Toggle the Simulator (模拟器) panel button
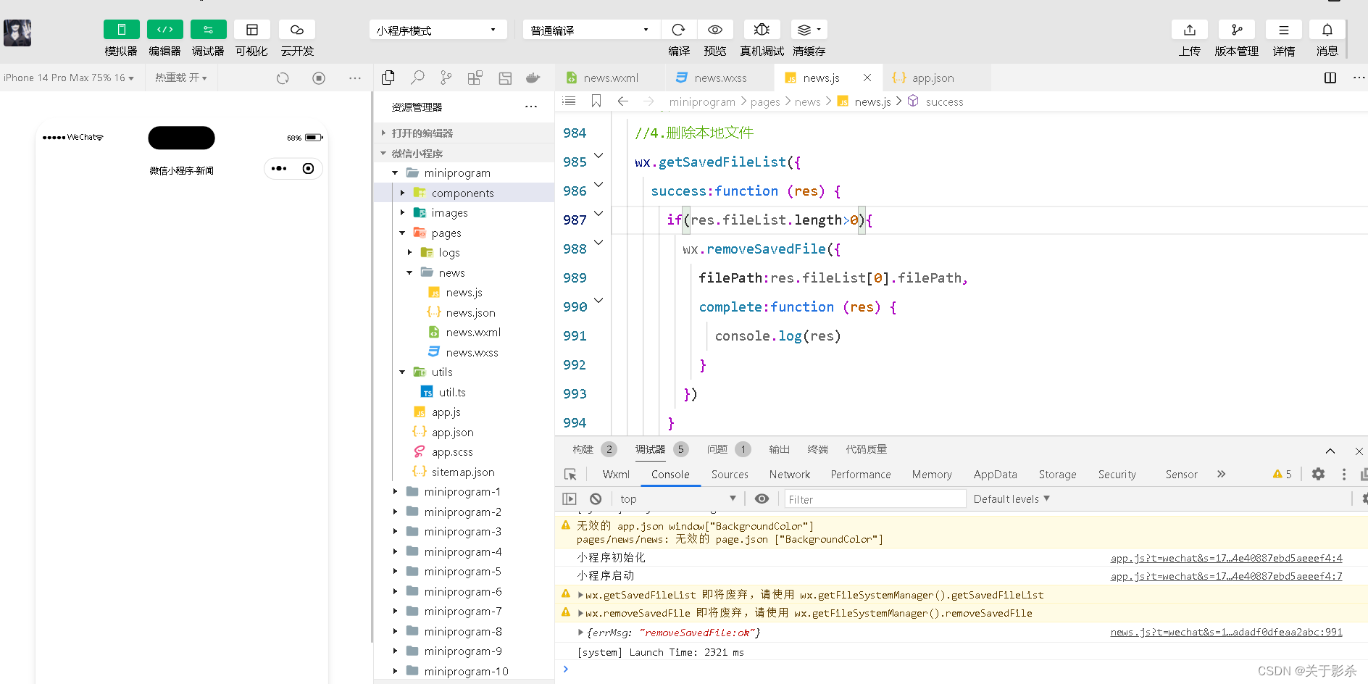This screenshot has height=684, width=1368. (121, 30)
